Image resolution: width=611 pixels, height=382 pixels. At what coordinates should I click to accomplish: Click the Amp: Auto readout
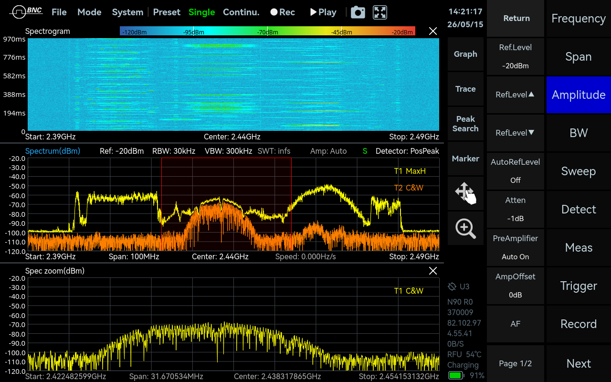click(328, 151)
